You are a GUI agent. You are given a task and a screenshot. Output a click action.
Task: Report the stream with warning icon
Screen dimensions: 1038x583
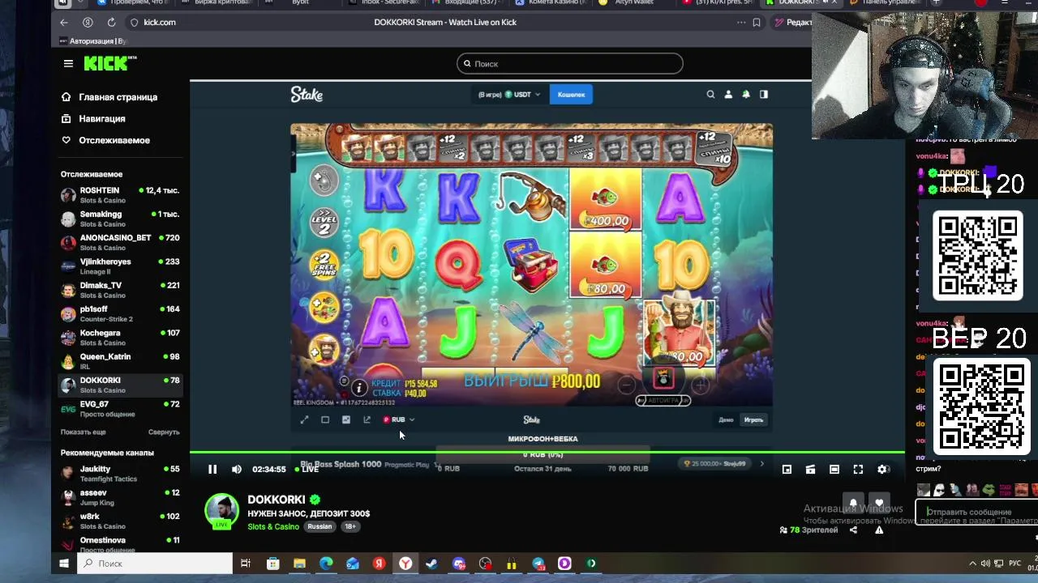[x=879, y=530]
